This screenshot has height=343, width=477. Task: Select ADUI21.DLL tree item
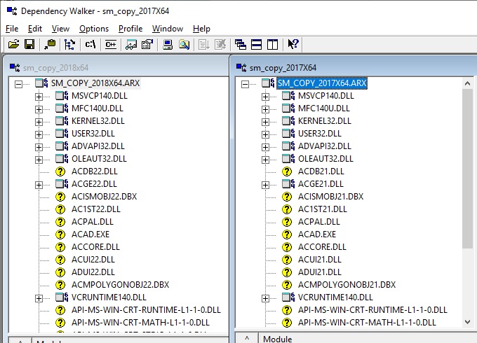[x=320, y=272]
